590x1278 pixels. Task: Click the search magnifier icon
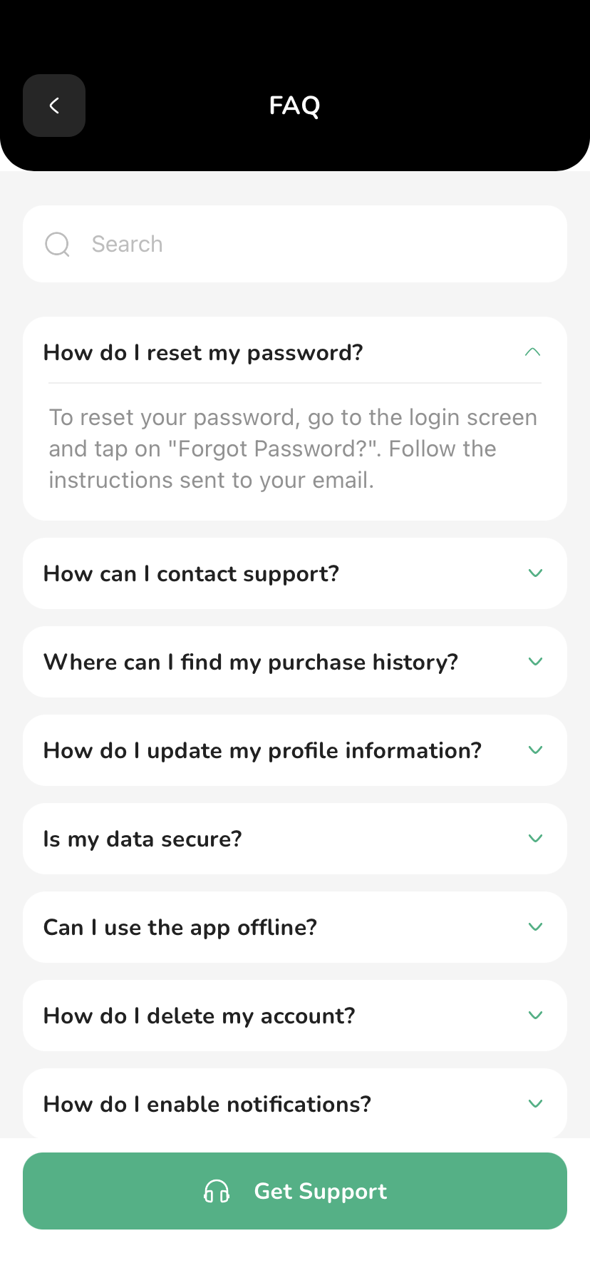(x=57, y=244)
